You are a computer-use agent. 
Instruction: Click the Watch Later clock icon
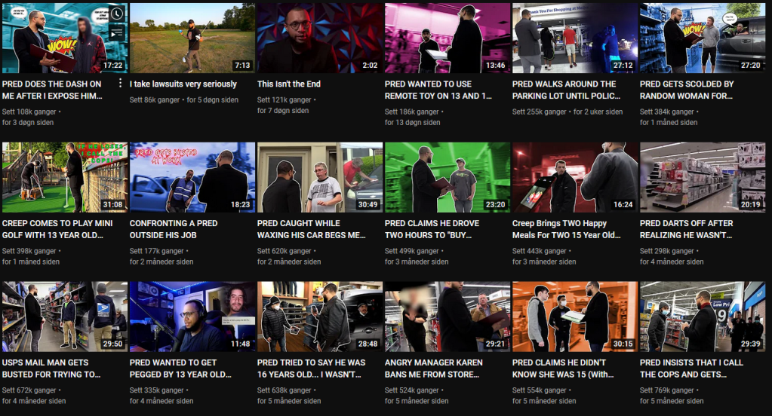115,14
